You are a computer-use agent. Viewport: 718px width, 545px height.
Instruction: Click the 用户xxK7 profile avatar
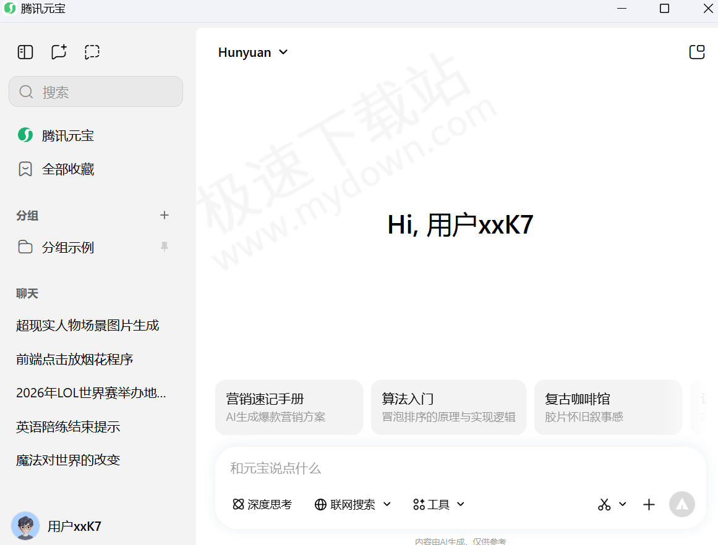point(25,526)
